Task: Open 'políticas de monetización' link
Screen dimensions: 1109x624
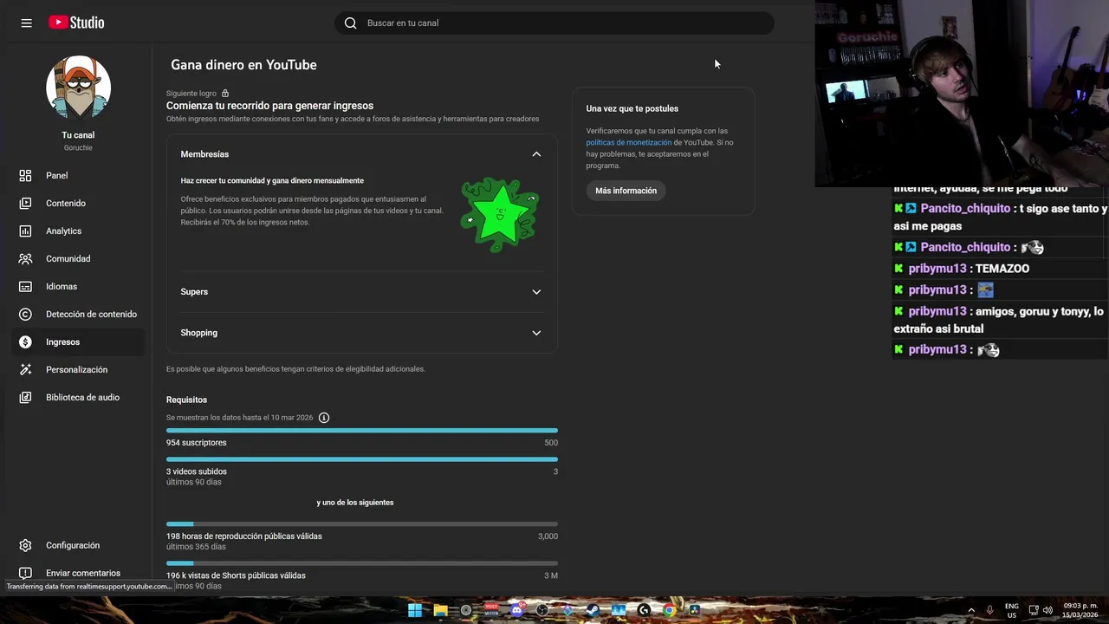Action: pyautogui.click(x=629, y=142)
